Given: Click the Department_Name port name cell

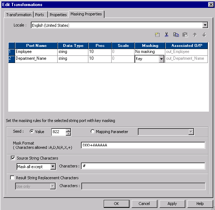Looking at the screenshot, I should [x=36, y=59].
